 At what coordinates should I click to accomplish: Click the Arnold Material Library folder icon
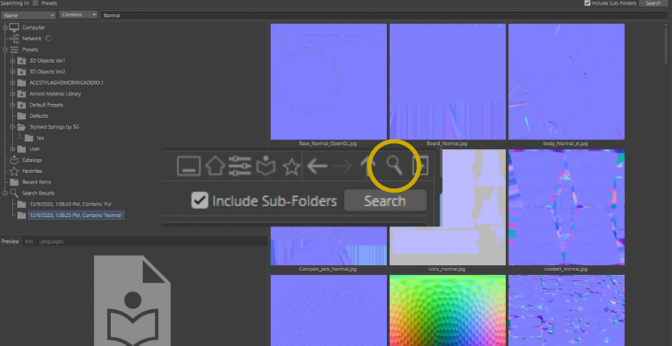[x=22, y=94]
